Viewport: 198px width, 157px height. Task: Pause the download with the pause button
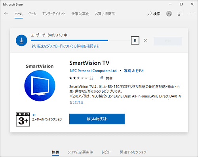point(135,40)
